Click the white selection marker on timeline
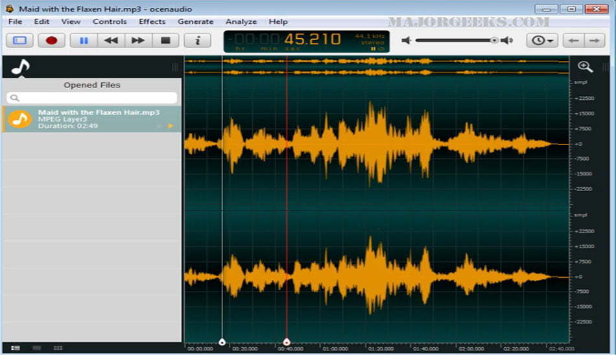The image size is (616, 355). [x=222, y=341]
